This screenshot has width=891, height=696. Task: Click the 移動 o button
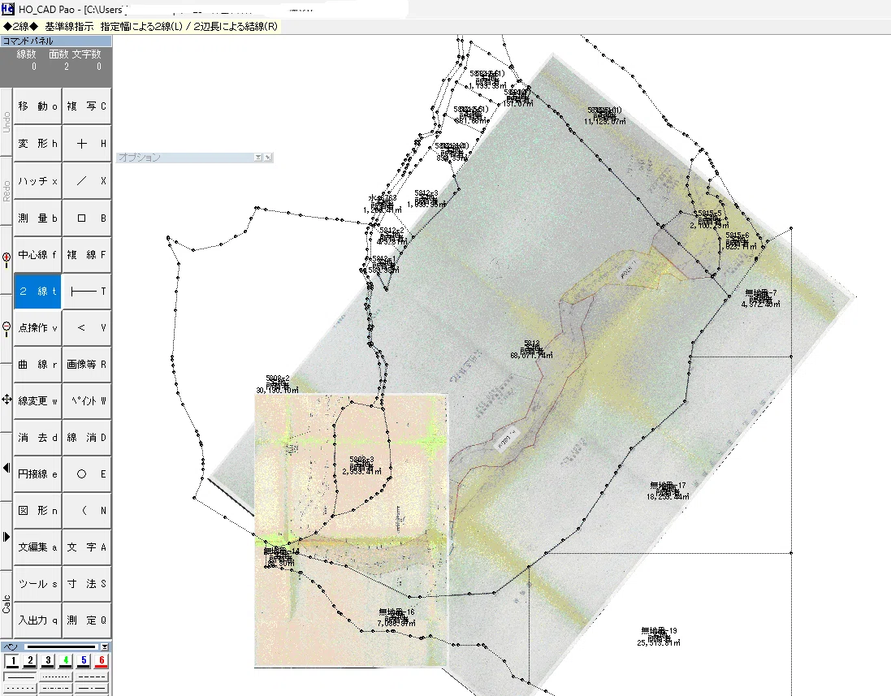click(37, 106)
